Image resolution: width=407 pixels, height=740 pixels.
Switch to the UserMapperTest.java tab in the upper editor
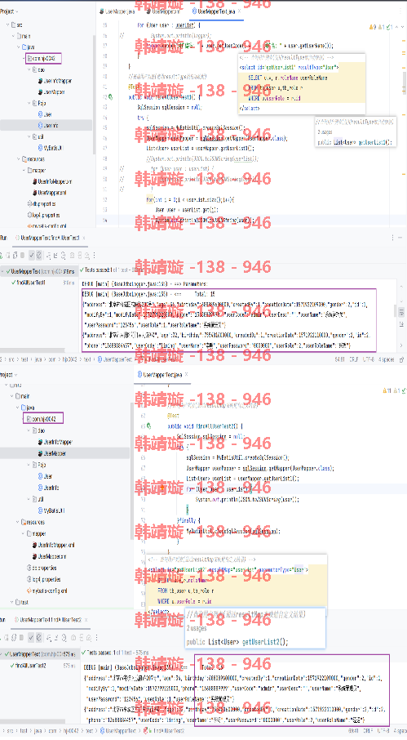click(216, 11)
